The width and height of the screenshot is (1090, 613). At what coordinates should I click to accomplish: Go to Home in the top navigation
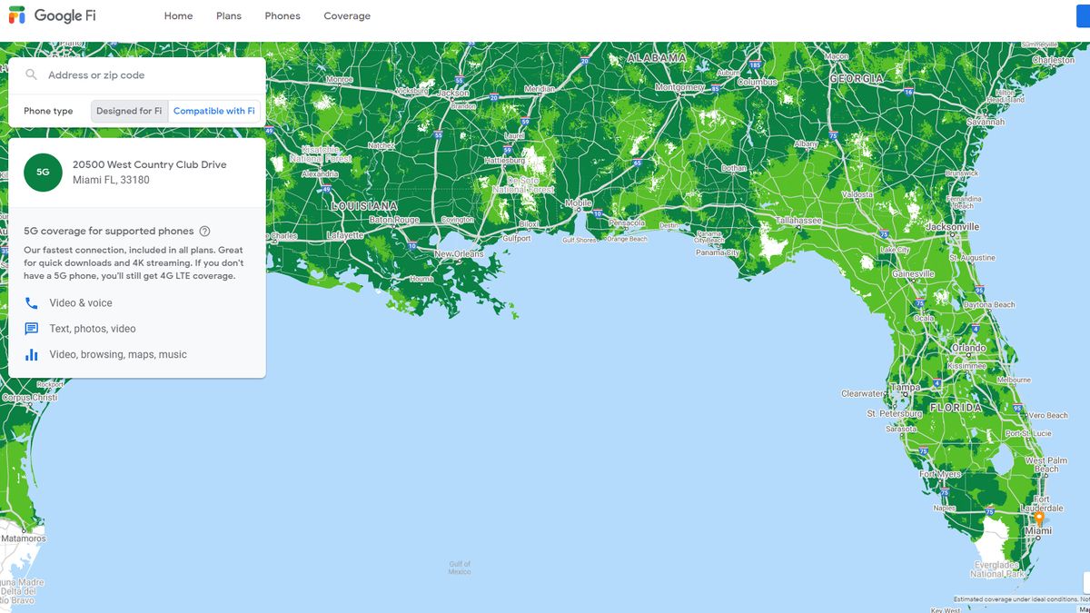(178, 16)
